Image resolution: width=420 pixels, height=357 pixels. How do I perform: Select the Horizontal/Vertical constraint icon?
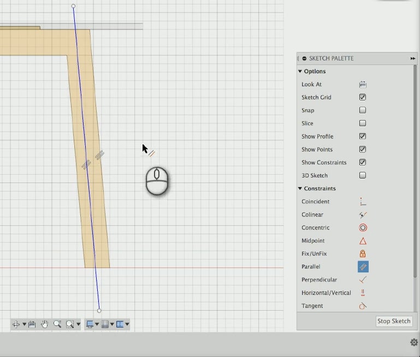363,293
